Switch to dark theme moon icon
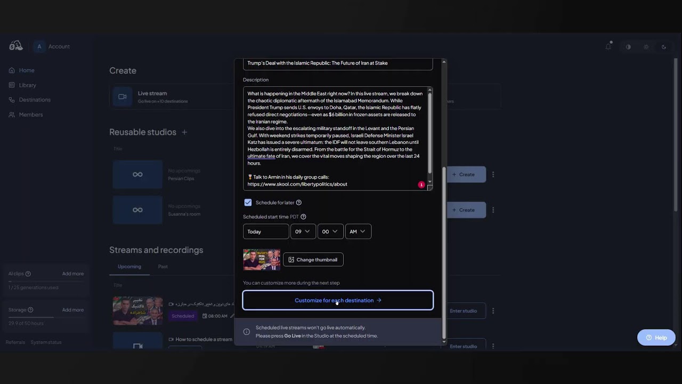682x384 pixels. 664,47
